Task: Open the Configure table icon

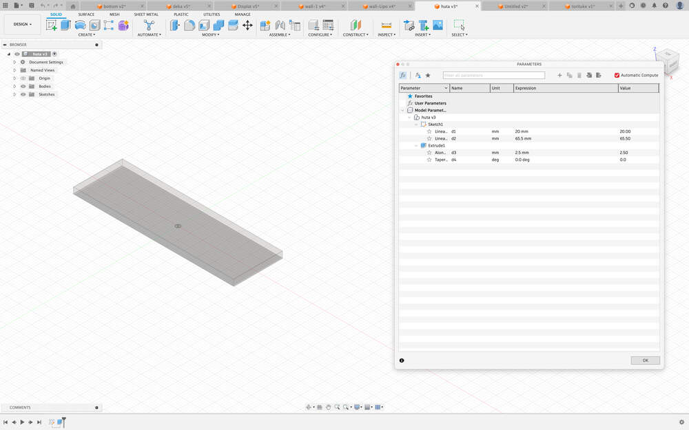Action: click(328, 25)
